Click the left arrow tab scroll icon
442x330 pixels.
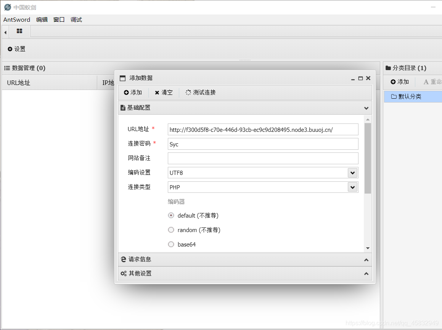(5, 32)
